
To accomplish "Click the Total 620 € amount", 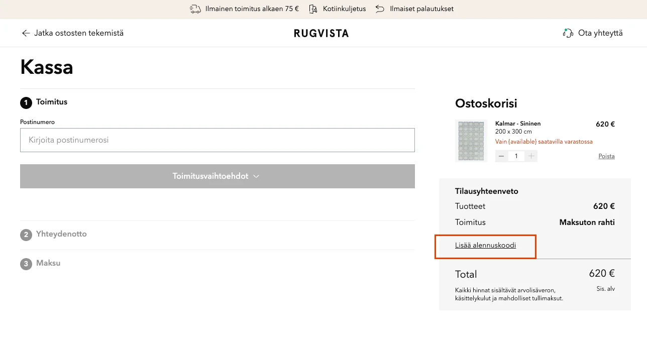I will 602,274.
